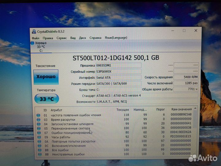Click the Наихуд... column header

click(140, 109)
